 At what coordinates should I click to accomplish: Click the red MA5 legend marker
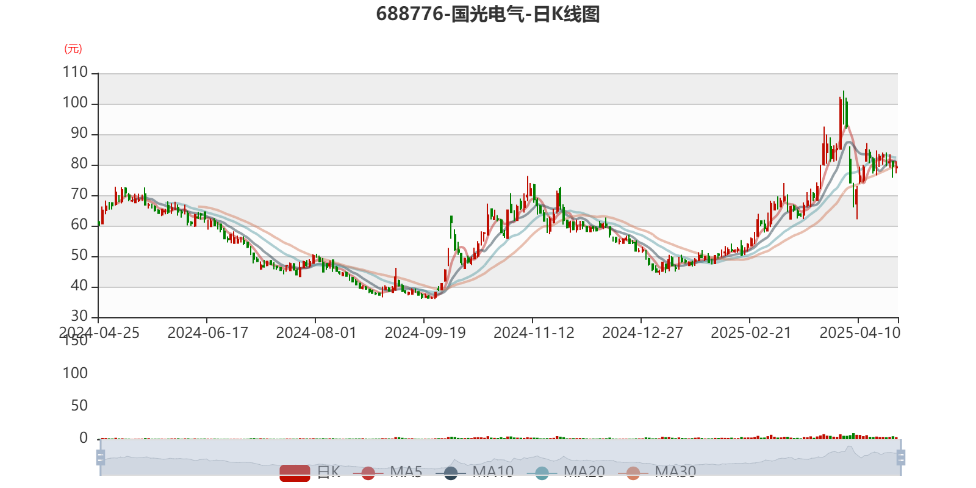click(x=368, y=473)
